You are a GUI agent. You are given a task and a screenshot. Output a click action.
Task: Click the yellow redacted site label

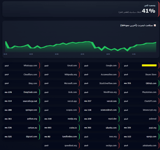click(x=149, y=66)
